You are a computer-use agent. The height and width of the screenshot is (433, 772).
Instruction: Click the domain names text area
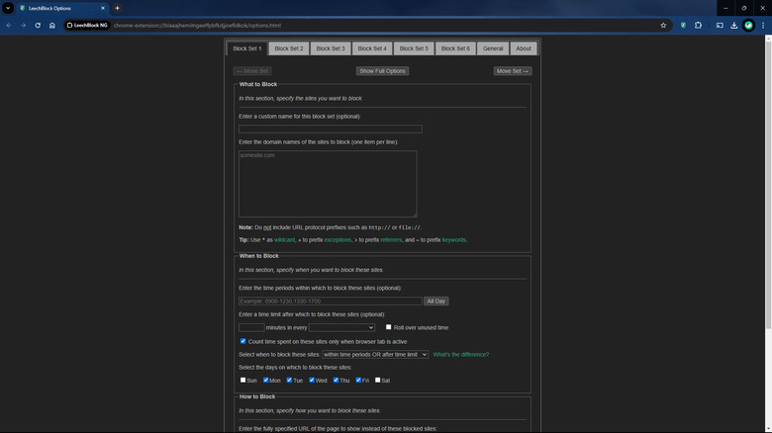click(328, 183)
